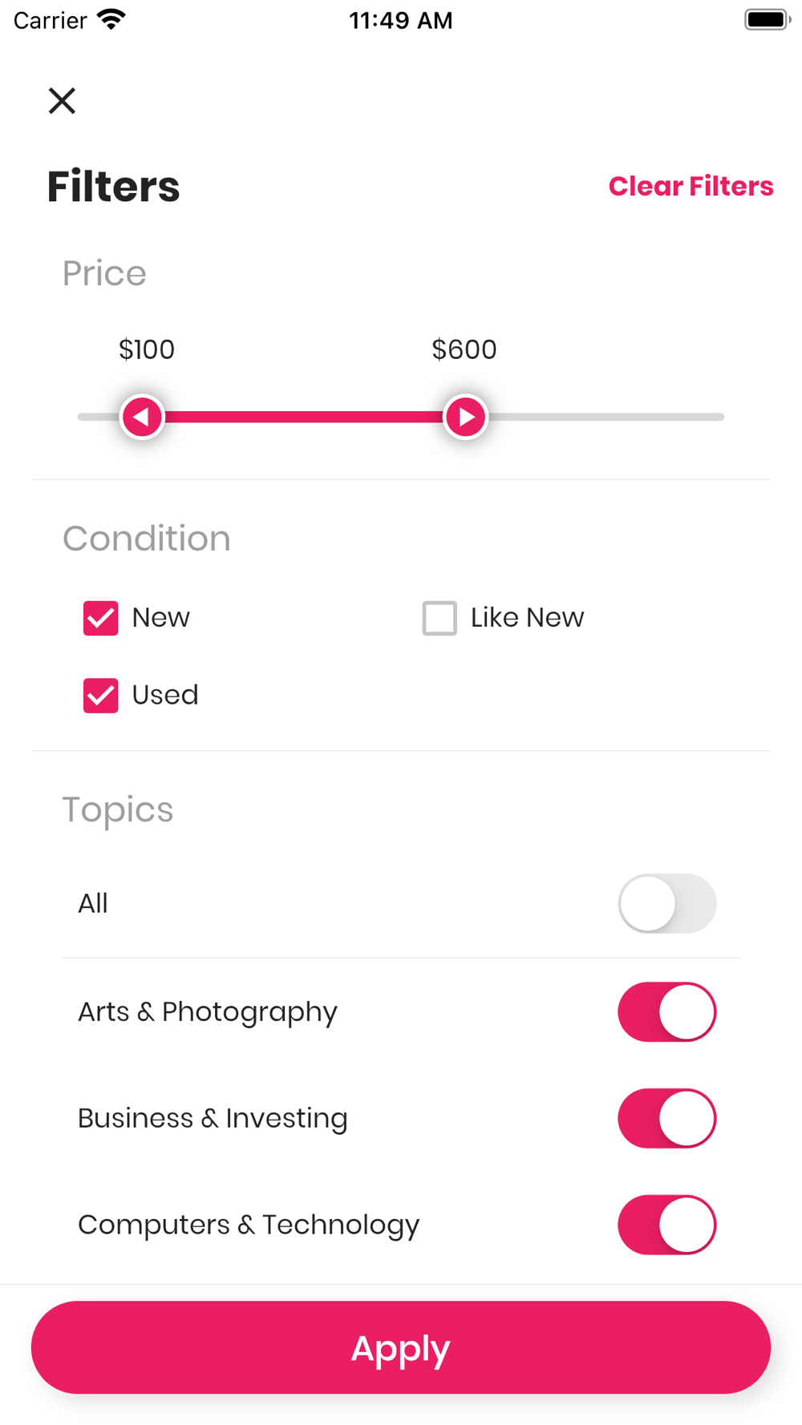Image resolution: width=802 pixels, height=1425 pixels.
Task: Disable the Business & Investing switch
Action: 666,1118
